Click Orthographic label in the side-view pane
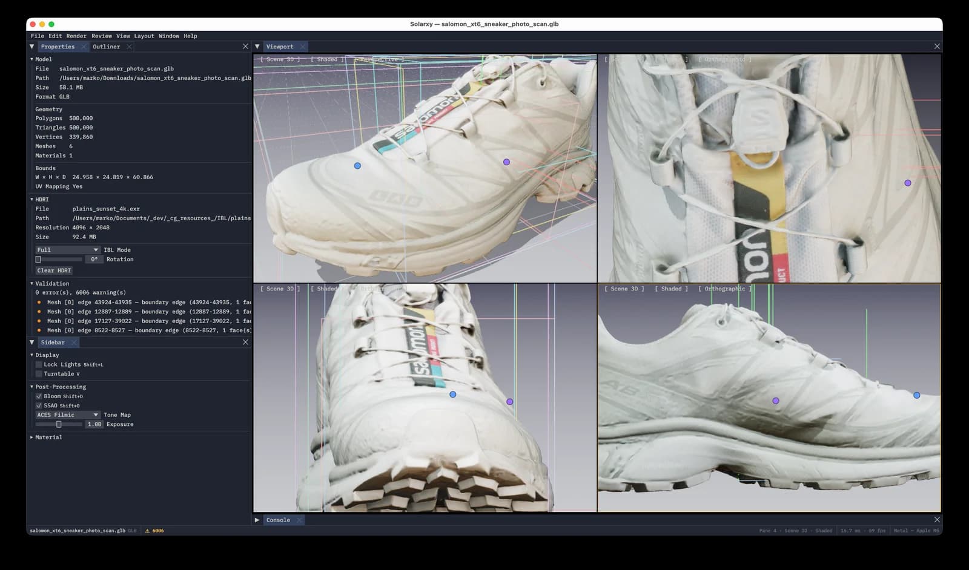Screen dimensions: 969x570 point(725,289)
